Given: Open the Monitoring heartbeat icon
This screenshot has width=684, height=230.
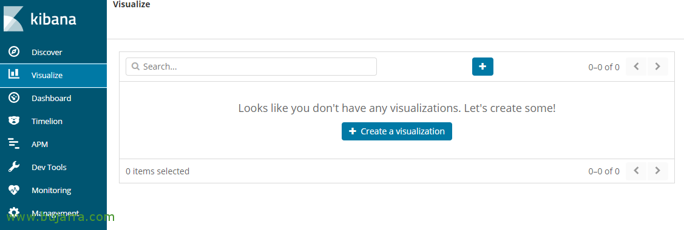Looking at the screenshot, I should 14,190.
